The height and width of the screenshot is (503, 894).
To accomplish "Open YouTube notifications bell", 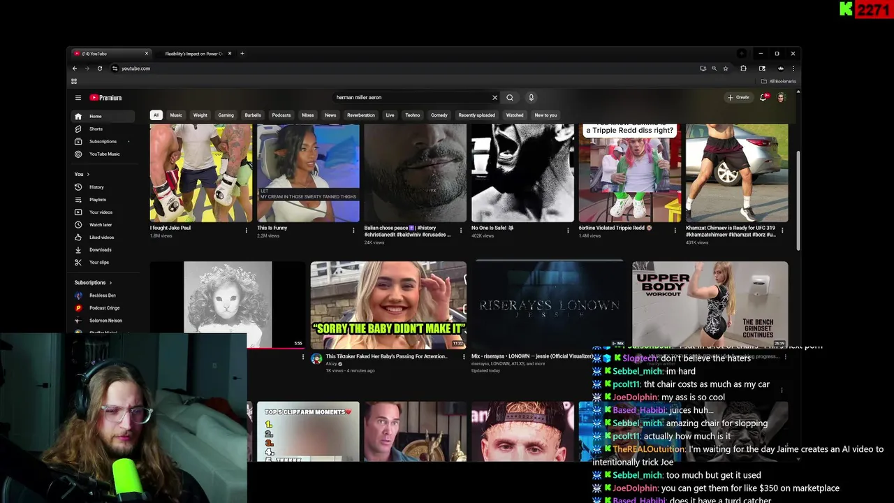I will 763,98.
